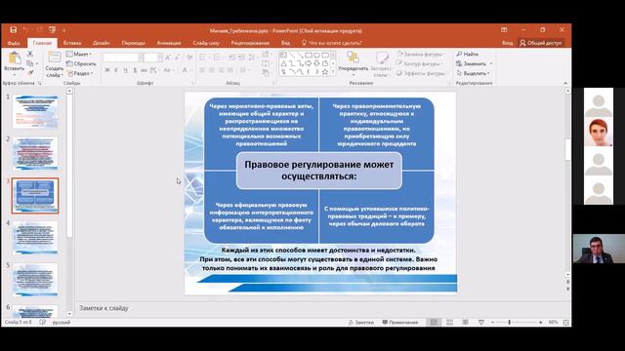Image resolution: width=625 pixels, height=351 pixels.
Task: Open the Select (Выделить) dropdown
Action: pos(473,73)
